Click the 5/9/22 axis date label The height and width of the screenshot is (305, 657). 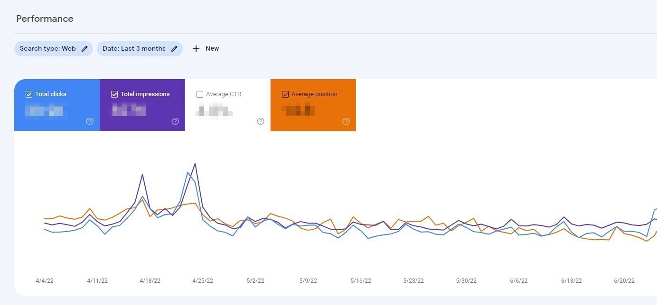308,280
